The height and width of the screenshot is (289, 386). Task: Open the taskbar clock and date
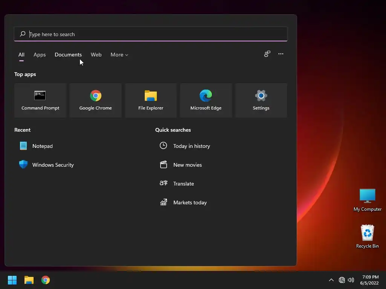pos(369,280)
